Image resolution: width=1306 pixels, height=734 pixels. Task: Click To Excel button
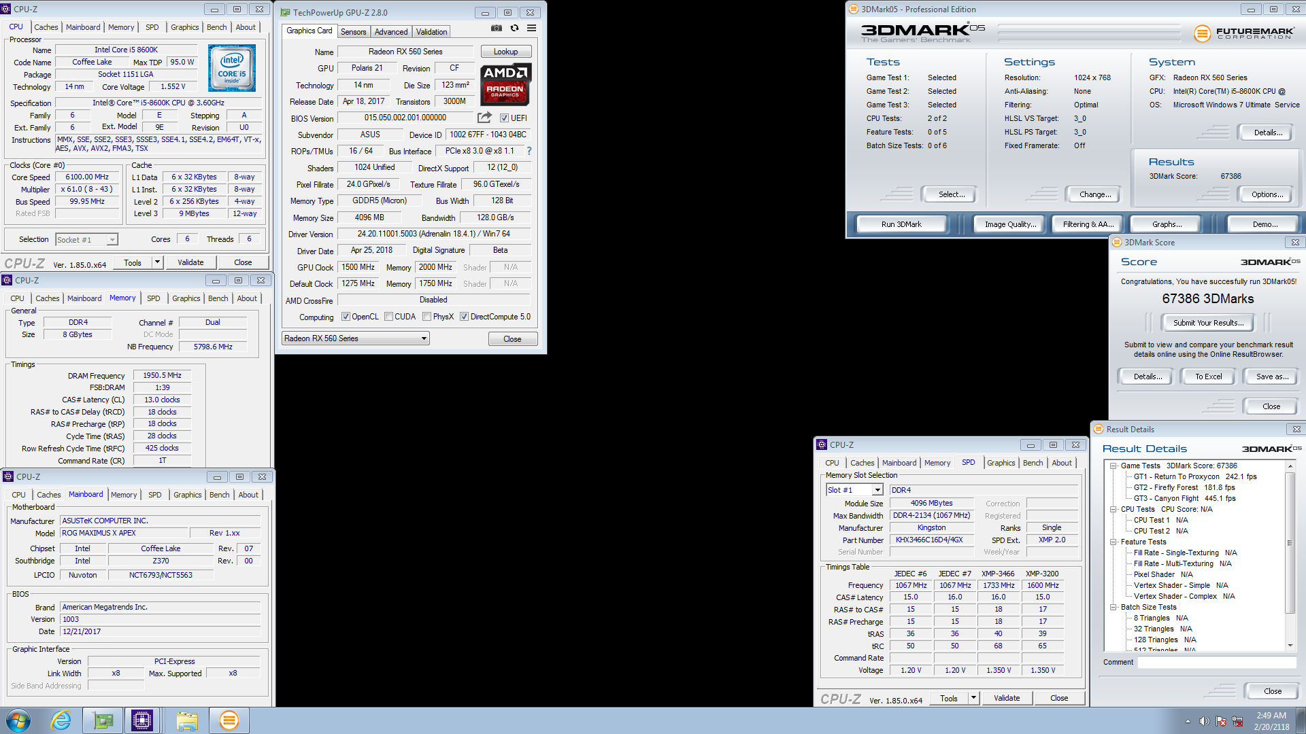pyautogui.click(x=1208, y=377)
